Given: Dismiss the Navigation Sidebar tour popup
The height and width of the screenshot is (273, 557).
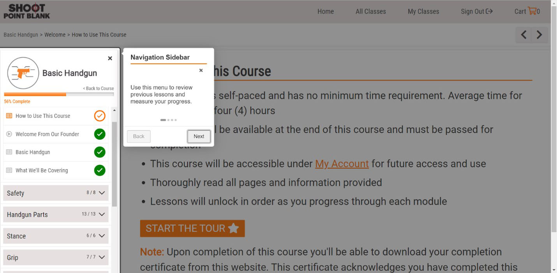Looking at the screenshot, I should coord(201,70).
